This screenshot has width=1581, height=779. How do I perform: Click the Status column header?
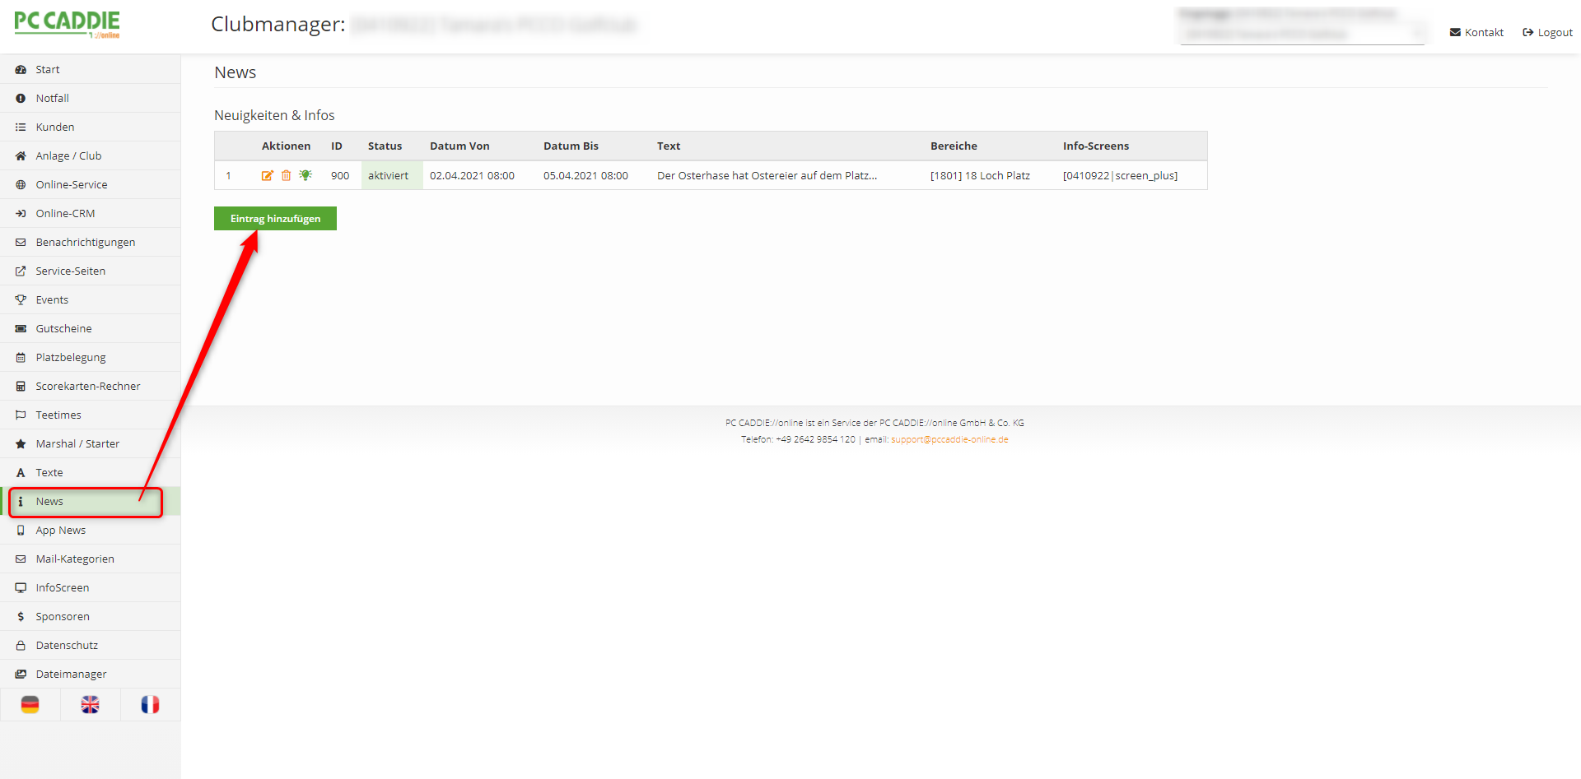click(x=385, y=146)
